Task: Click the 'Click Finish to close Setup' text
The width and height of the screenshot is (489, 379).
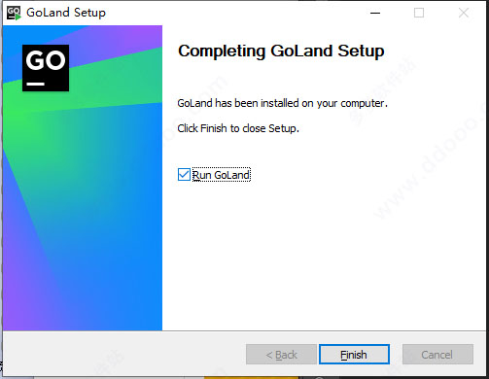Action: tap(238, 128)
